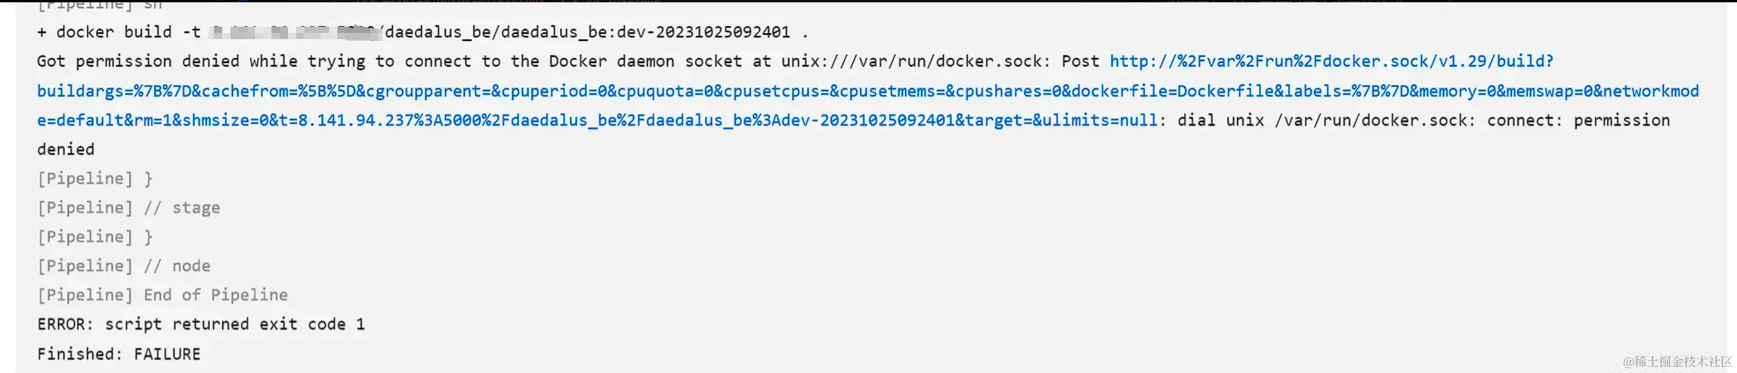Viewport: 1737px width, 373px height.
Task: Click the watermark text in the corner
Action: [x=1677, y=361]
